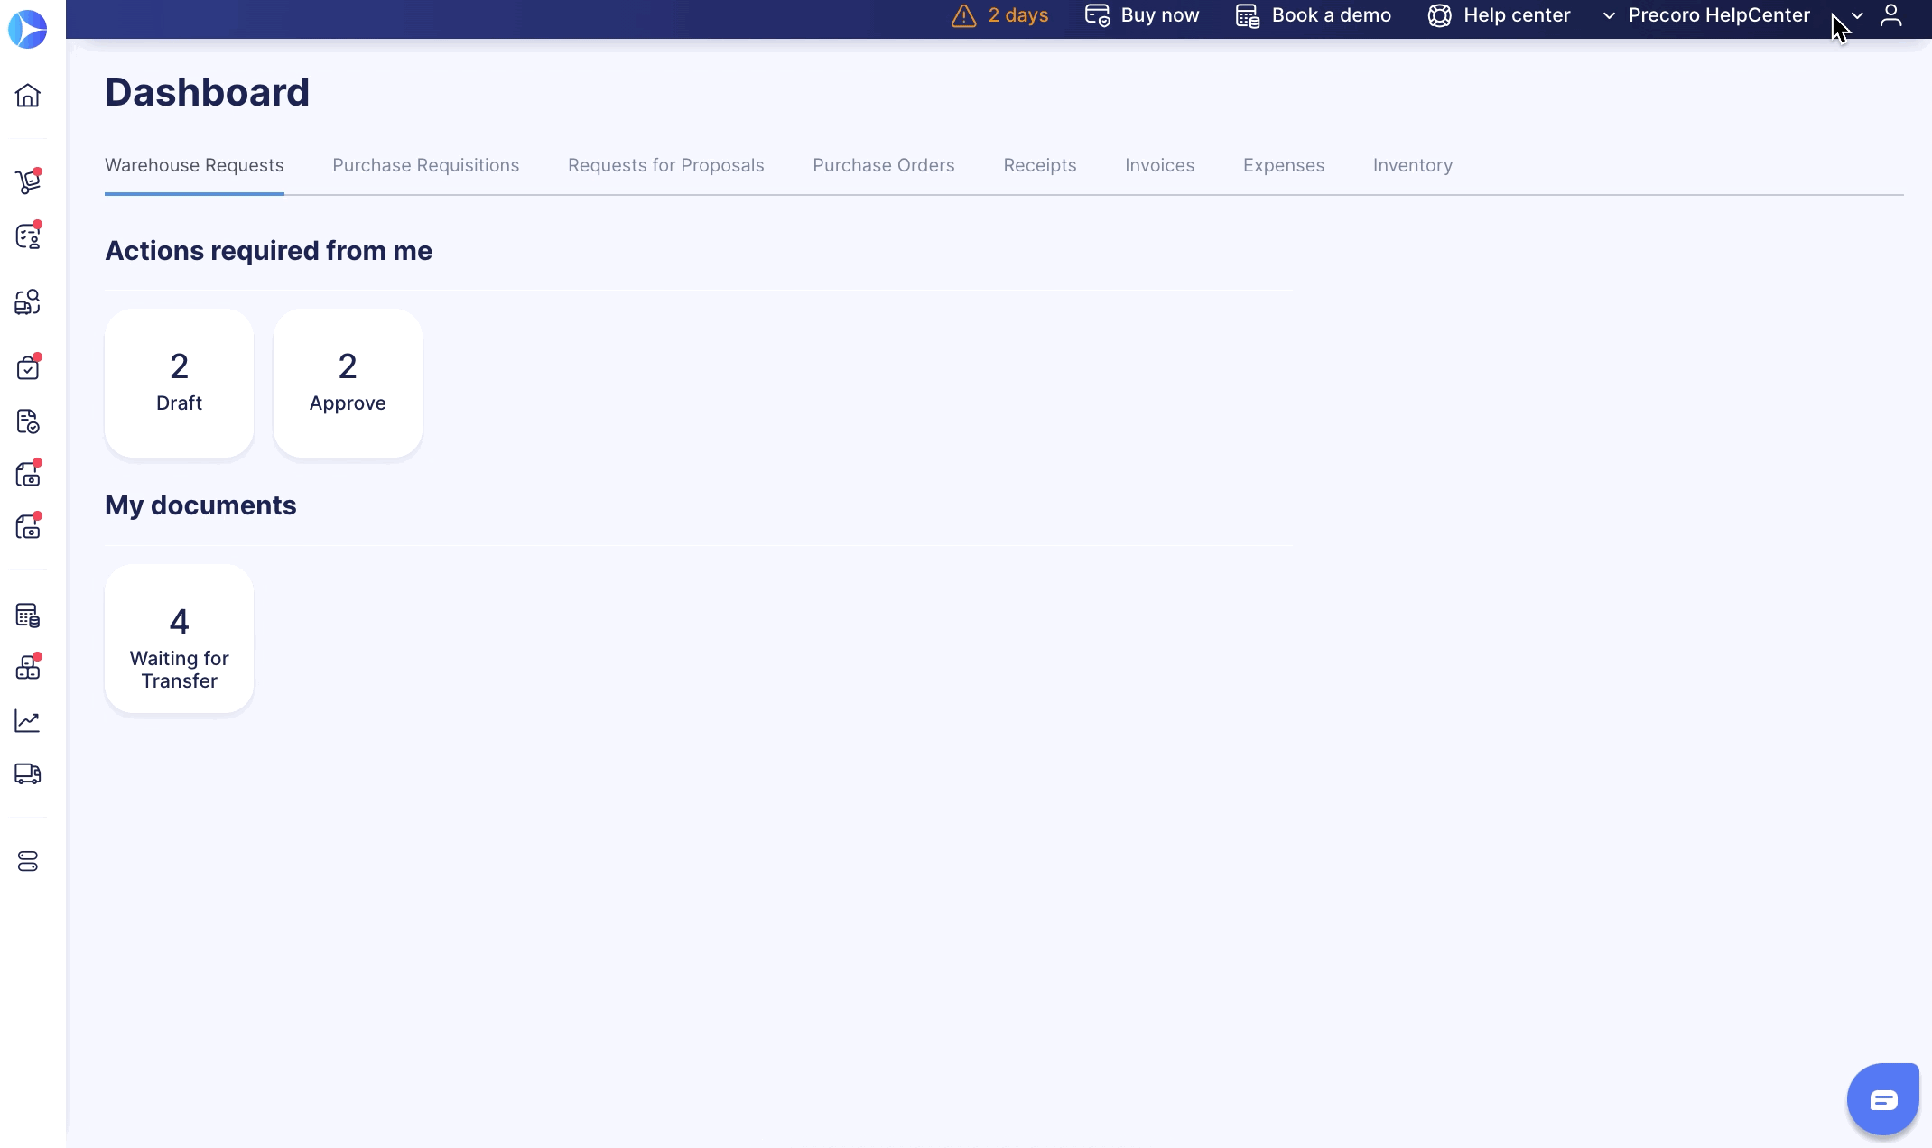Click the truck delivery sidebar icon
The height and width of the screenshot is (1148, 1932).
(28, 773)
